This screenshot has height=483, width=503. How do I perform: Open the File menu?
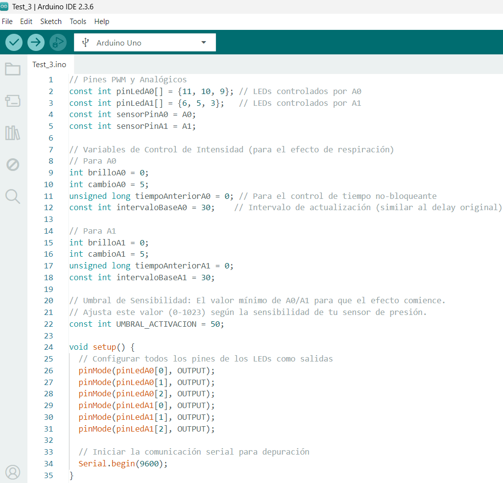tap(7, 22)
